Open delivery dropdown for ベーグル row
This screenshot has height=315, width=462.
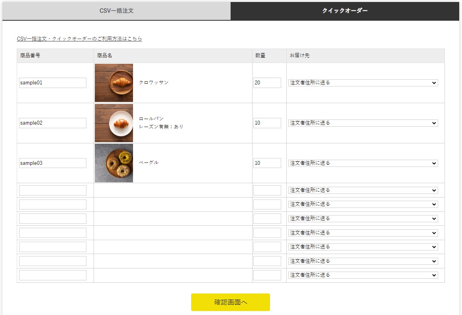[x=363, y=163]
